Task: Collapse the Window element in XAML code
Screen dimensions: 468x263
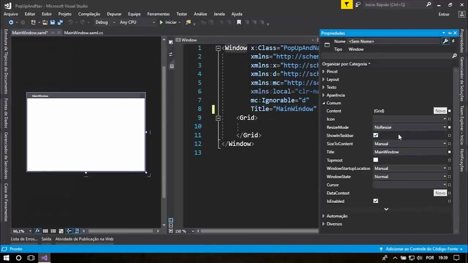Action: [x=218, y=48]
